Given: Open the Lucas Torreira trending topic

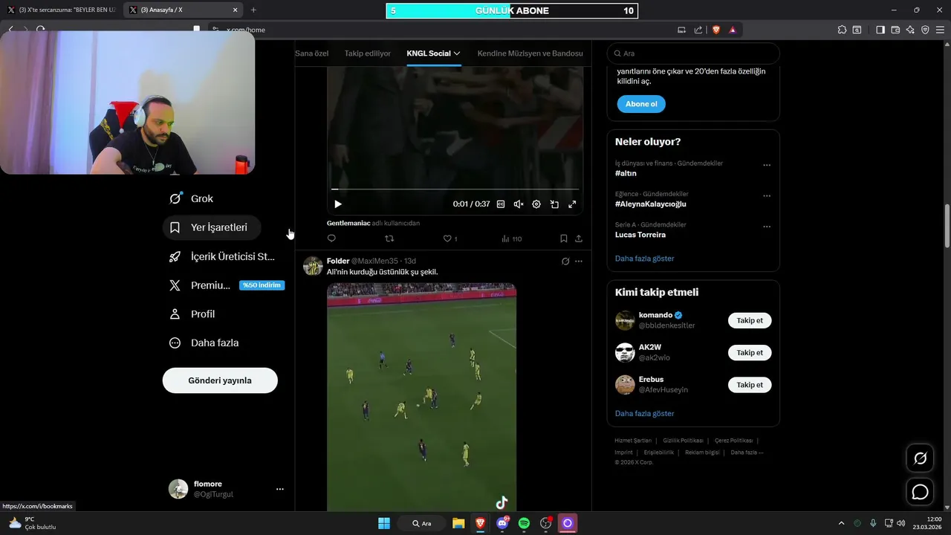Looking at the screenshot, I should pyautogui.click(x=640, y=235).
